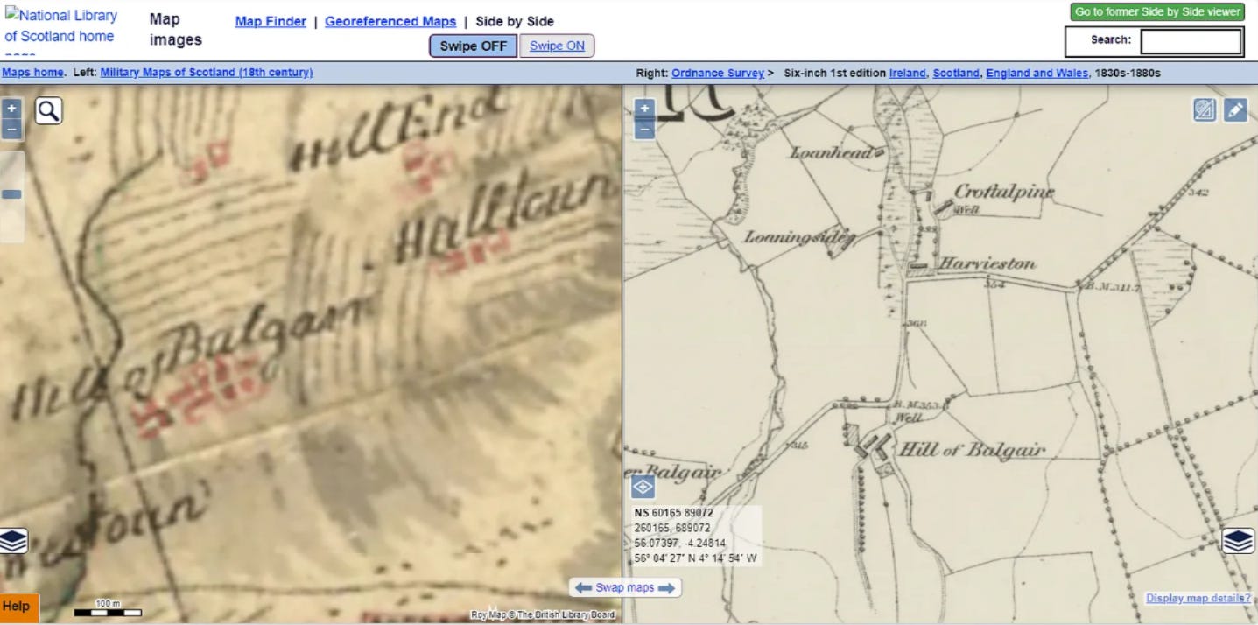Click into the Search input field
Image resolution: width=1258 pixels, height=625 pixels.
[1191, 41]
